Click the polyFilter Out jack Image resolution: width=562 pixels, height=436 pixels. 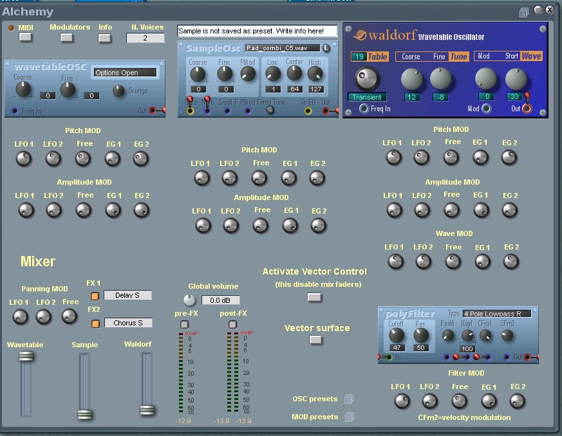[528, 358]
